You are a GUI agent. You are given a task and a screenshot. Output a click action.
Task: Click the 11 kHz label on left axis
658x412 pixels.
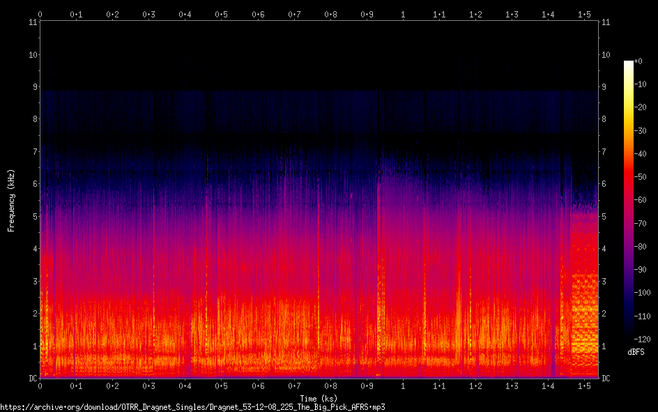32,22
